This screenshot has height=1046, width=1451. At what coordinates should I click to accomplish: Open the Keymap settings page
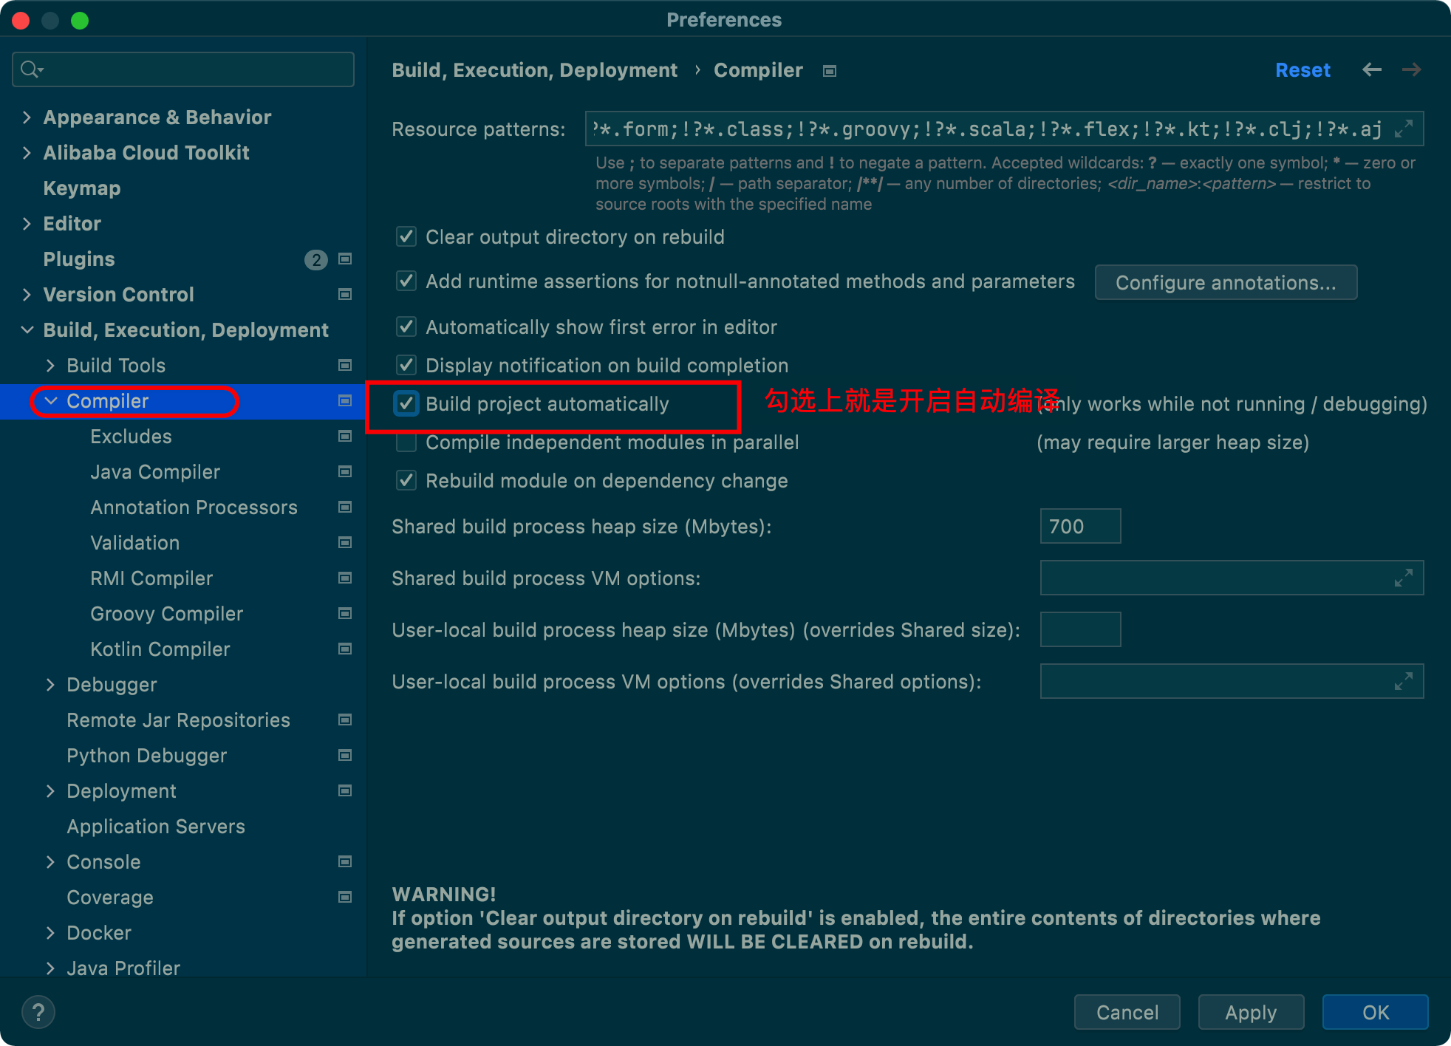click(x=82, y=188)
